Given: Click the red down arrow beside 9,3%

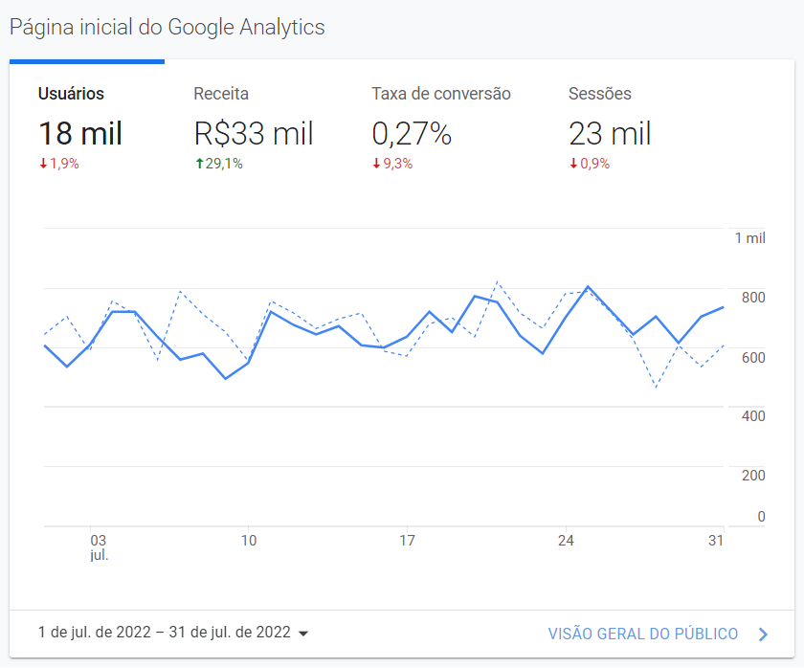Looking at the screenshot, I should 377,164.
